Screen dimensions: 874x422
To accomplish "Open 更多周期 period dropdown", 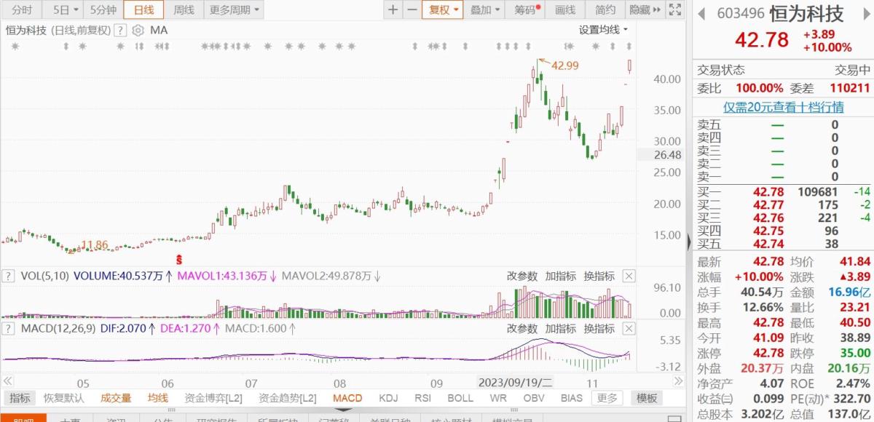I will (233, 10).
